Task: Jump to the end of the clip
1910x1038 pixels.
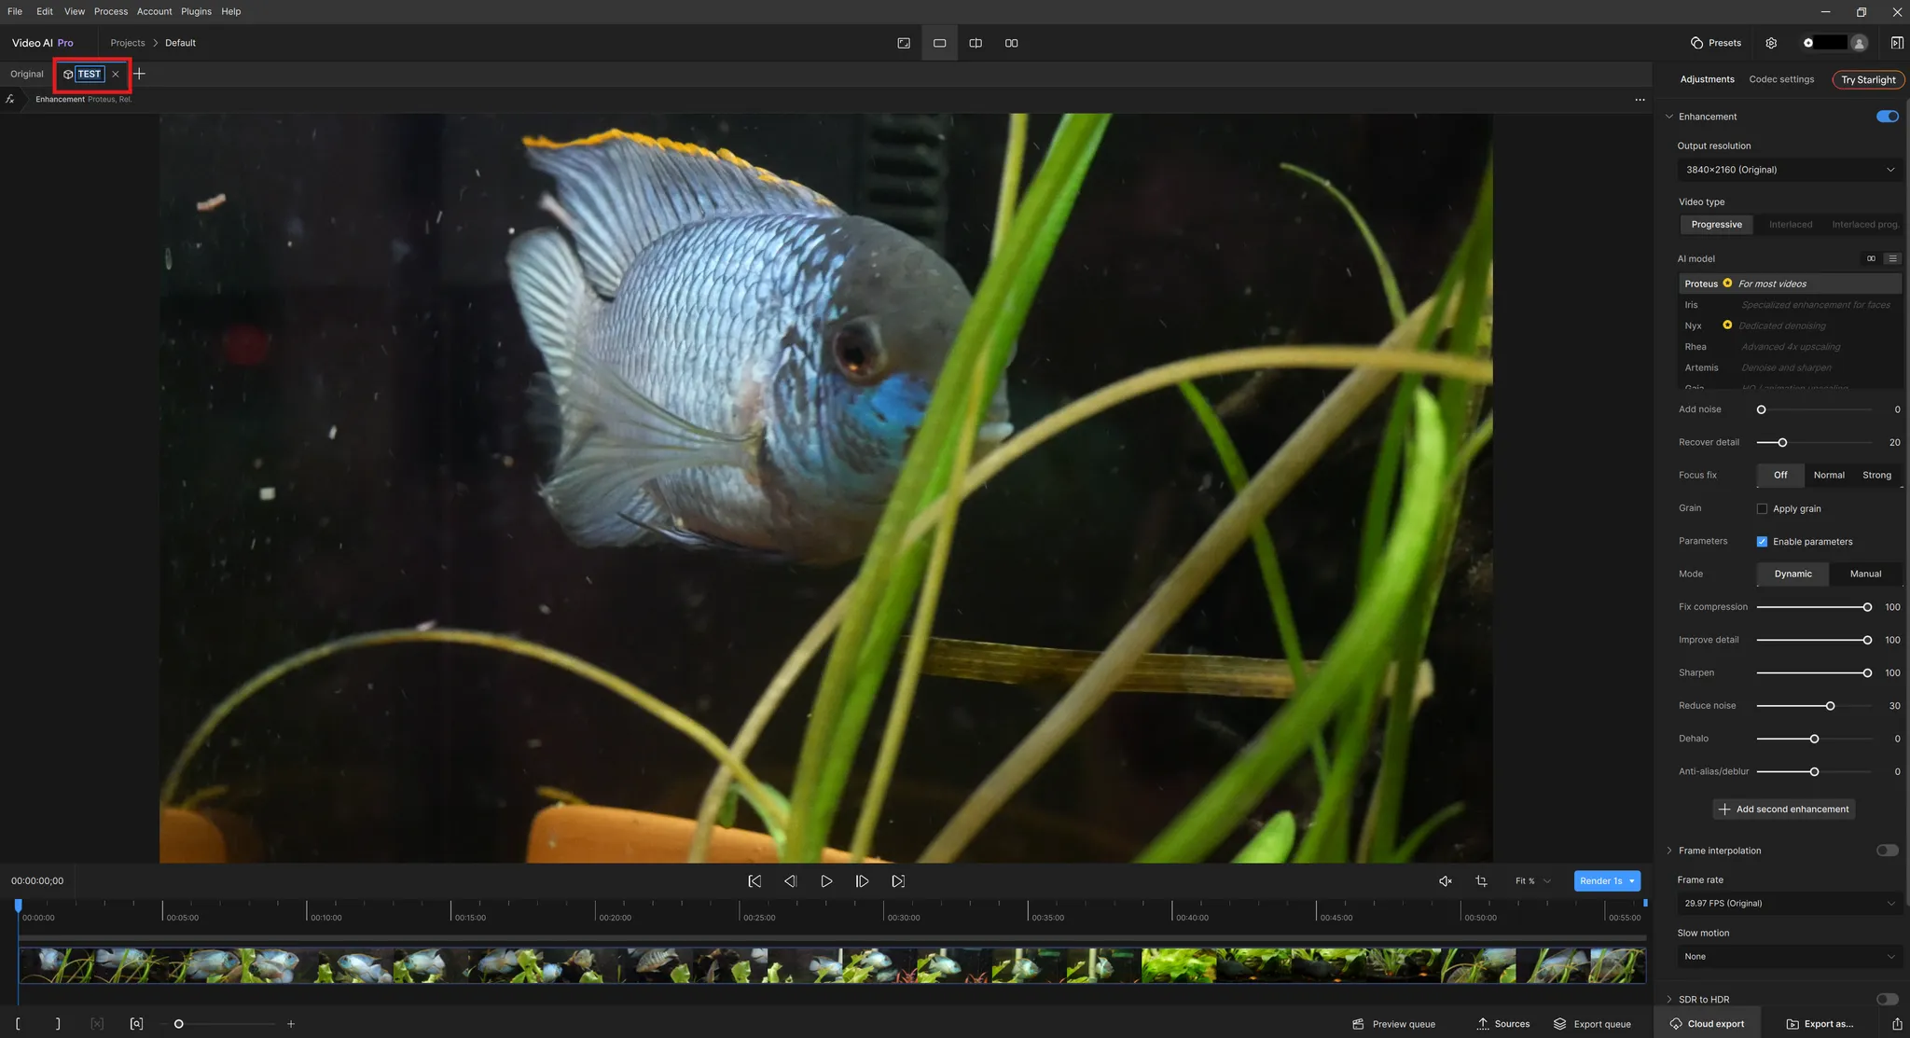Action: coord(898,880)
